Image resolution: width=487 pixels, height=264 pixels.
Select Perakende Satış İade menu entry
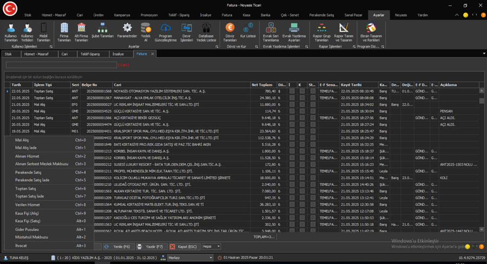click(x=50, y=180)
